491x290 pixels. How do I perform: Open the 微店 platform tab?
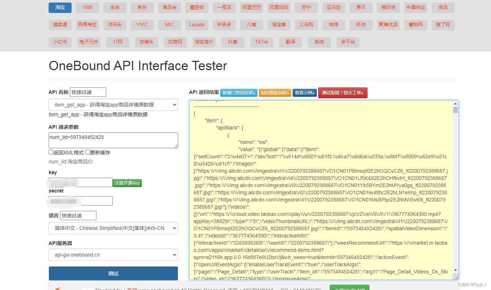[x=443, y=8]
